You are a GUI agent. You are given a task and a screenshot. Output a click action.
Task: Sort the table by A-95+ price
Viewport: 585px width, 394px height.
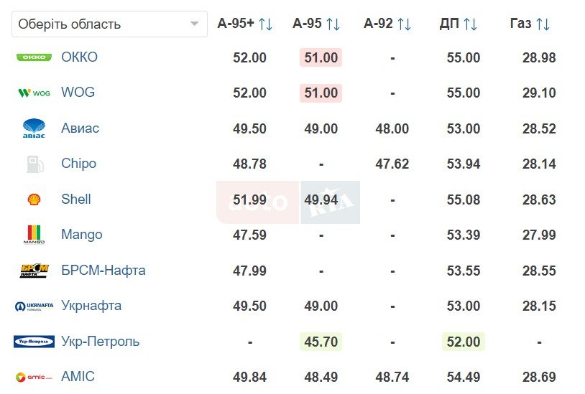click(x=265, y=24)
